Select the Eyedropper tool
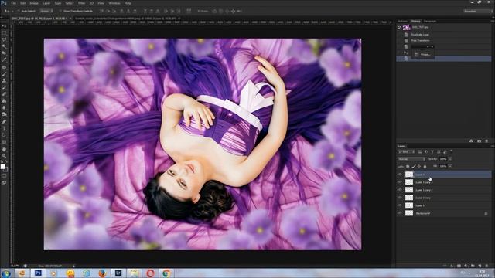The width and height of the screenshot is (495, 278). pyautogui.click(x=4, y=59)
